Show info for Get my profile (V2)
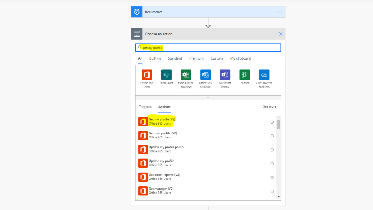The height and width of the screenshot is (210, 373). point(272,122)
